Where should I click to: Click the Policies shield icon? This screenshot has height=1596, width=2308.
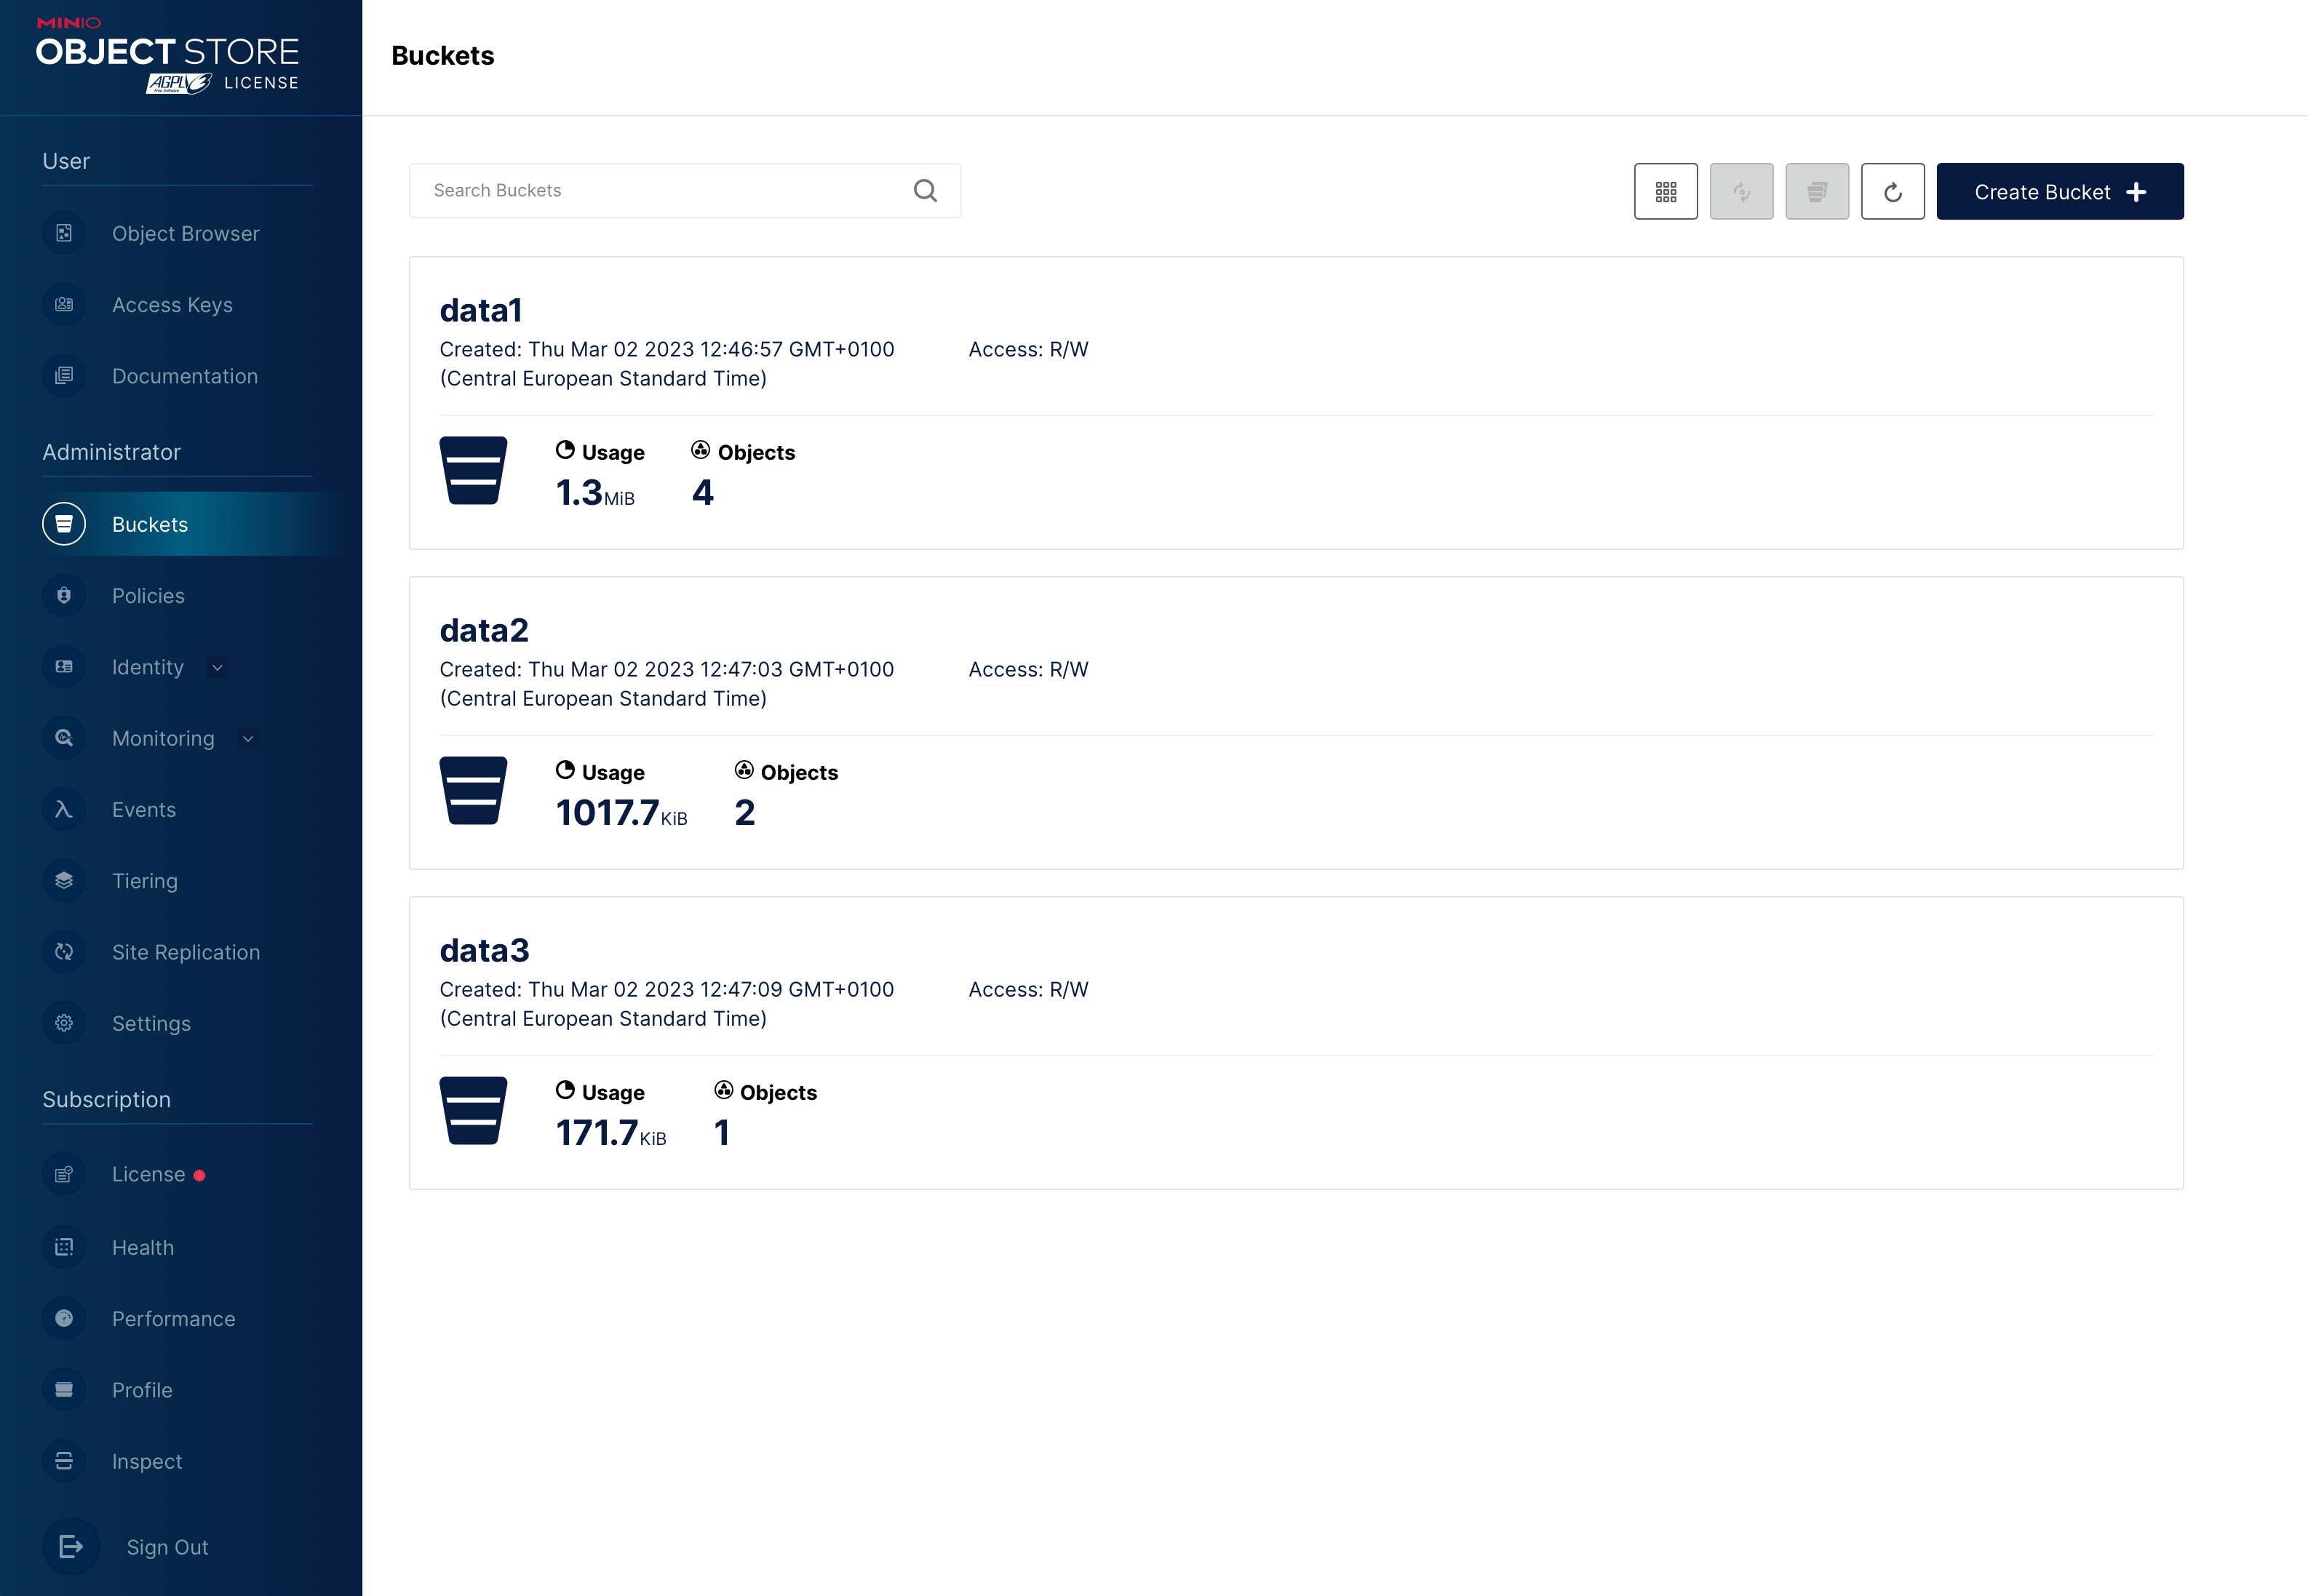[x=64, y=595]
